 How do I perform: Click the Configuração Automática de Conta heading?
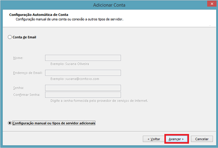(39, 15)
